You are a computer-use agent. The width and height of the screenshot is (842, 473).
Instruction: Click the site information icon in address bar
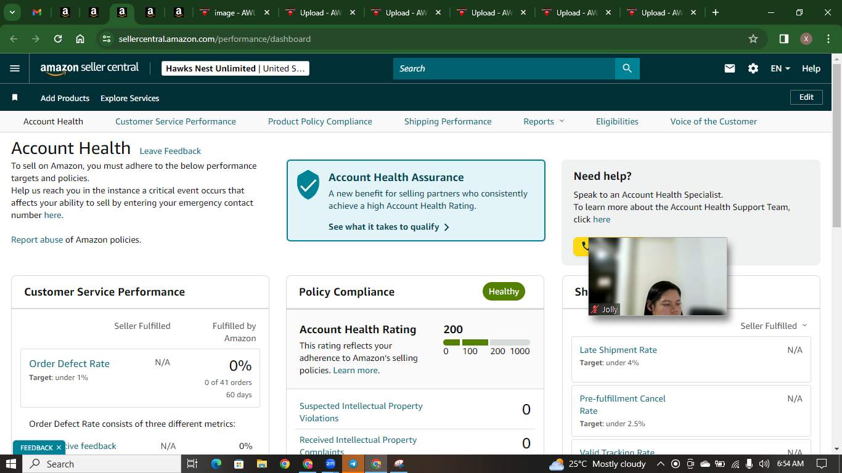(107, 39)
